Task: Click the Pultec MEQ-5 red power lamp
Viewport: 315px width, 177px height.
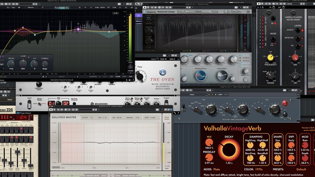Action: click(285, 103)
